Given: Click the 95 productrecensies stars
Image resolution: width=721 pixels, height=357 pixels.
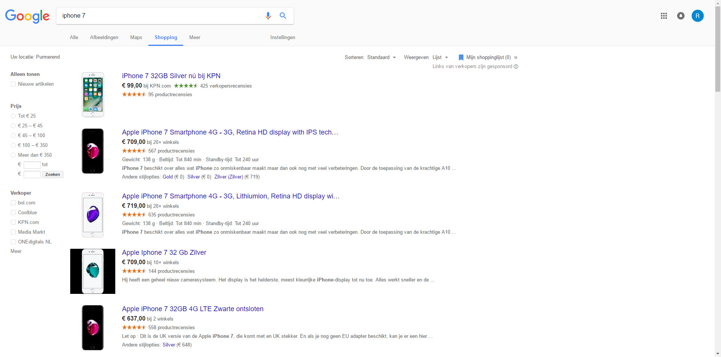Looking at the screenshot, I should (x=134, y=94).
